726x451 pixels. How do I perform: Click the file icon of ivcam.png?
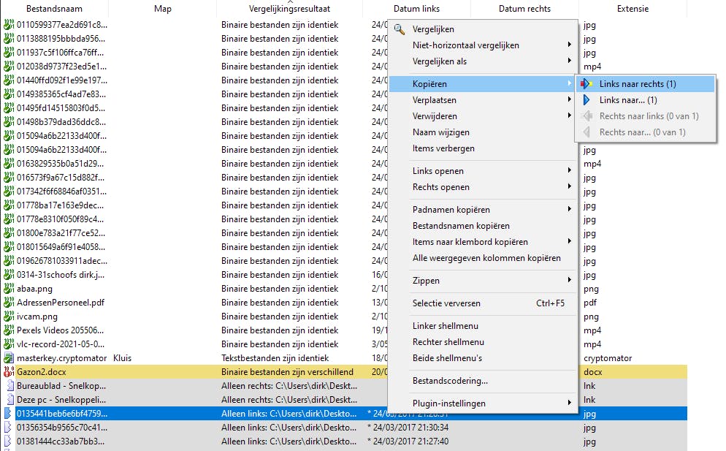click(8, 317)
